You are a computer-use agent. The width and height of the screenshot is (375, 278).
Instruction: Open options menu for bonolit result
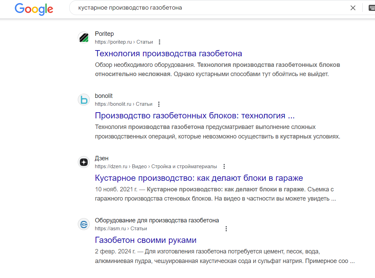pos(159,104)
